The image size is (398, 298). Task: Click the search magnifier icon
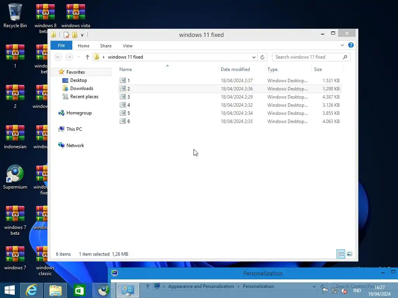click(345, 57)
